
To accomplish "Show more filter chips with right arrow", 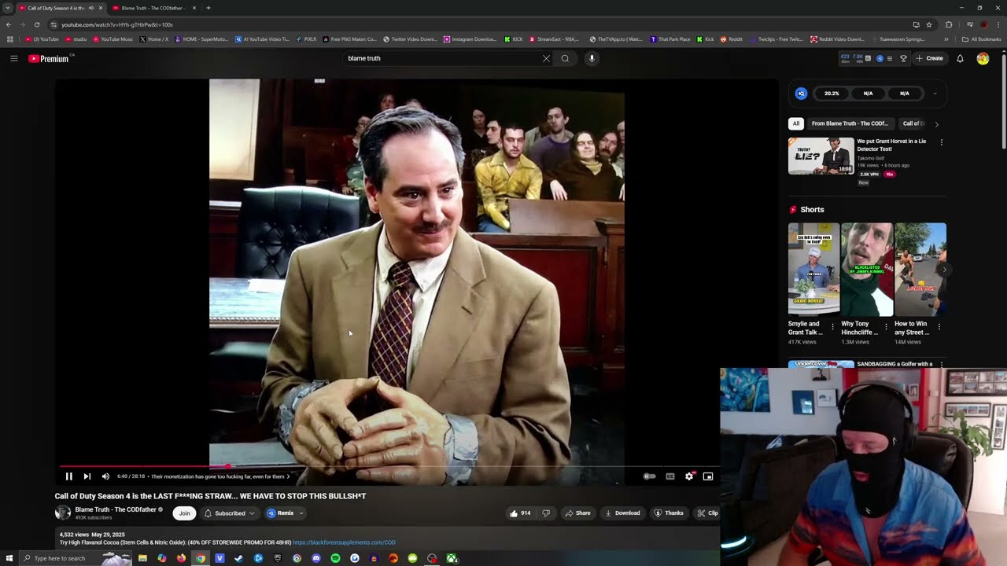I will click(x=936, y=123).
